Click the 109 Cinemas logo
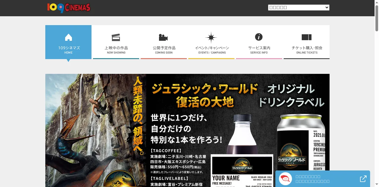Screen dimensions: 379x187 coord(69,8)
